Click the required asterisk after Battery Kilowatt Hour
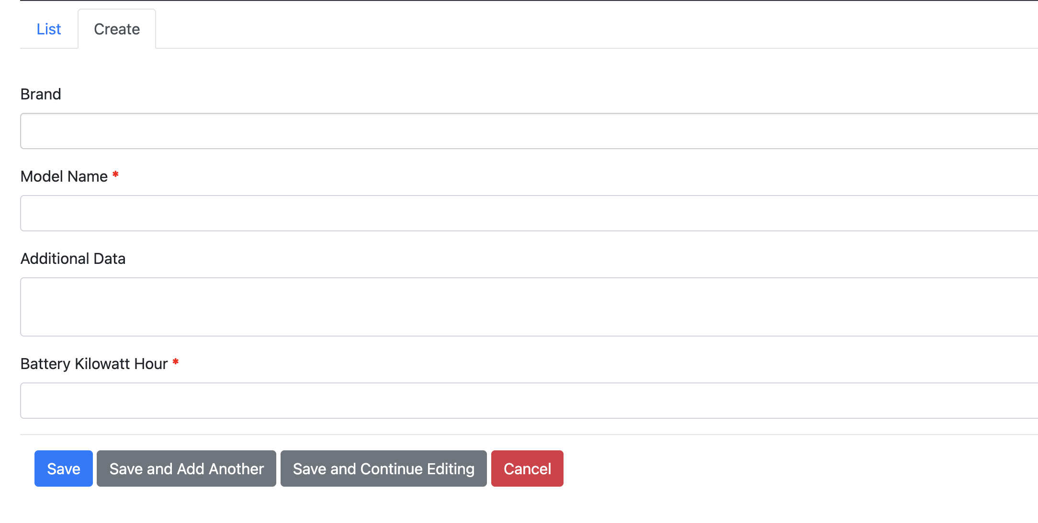This screenshot has width=1038, height=523. [x=176, y=362]
